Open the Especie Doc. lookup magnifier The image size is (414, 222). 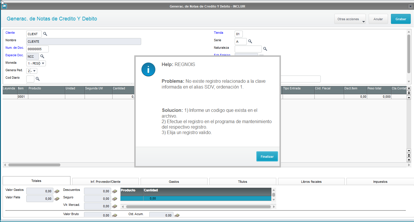click(x=42, y=57)
